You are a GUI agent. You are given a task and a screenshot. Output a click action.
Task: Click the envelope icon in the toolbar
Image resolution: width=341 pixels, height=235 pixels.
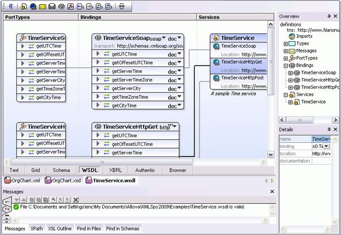pyautogui.click(x=52, y=7)
